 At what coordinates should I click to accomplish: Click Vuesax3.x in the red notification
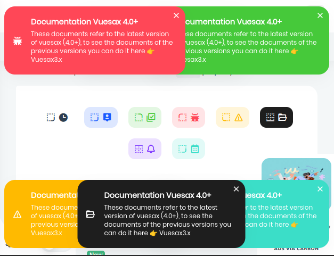click(x=46, y=60)
